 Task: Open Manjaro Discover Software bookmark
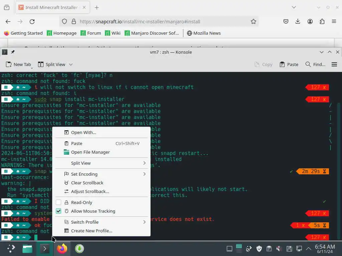pyautogui.click(x=152, y=33)
